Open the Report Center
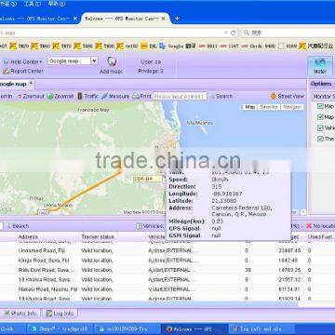 click(x=23, y=72)
